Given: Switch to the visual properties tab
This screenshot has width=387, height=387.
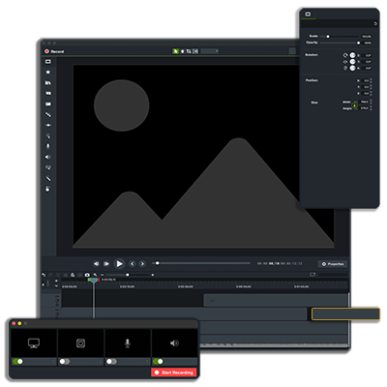Looking at the screenshot, I should [308, 15].
